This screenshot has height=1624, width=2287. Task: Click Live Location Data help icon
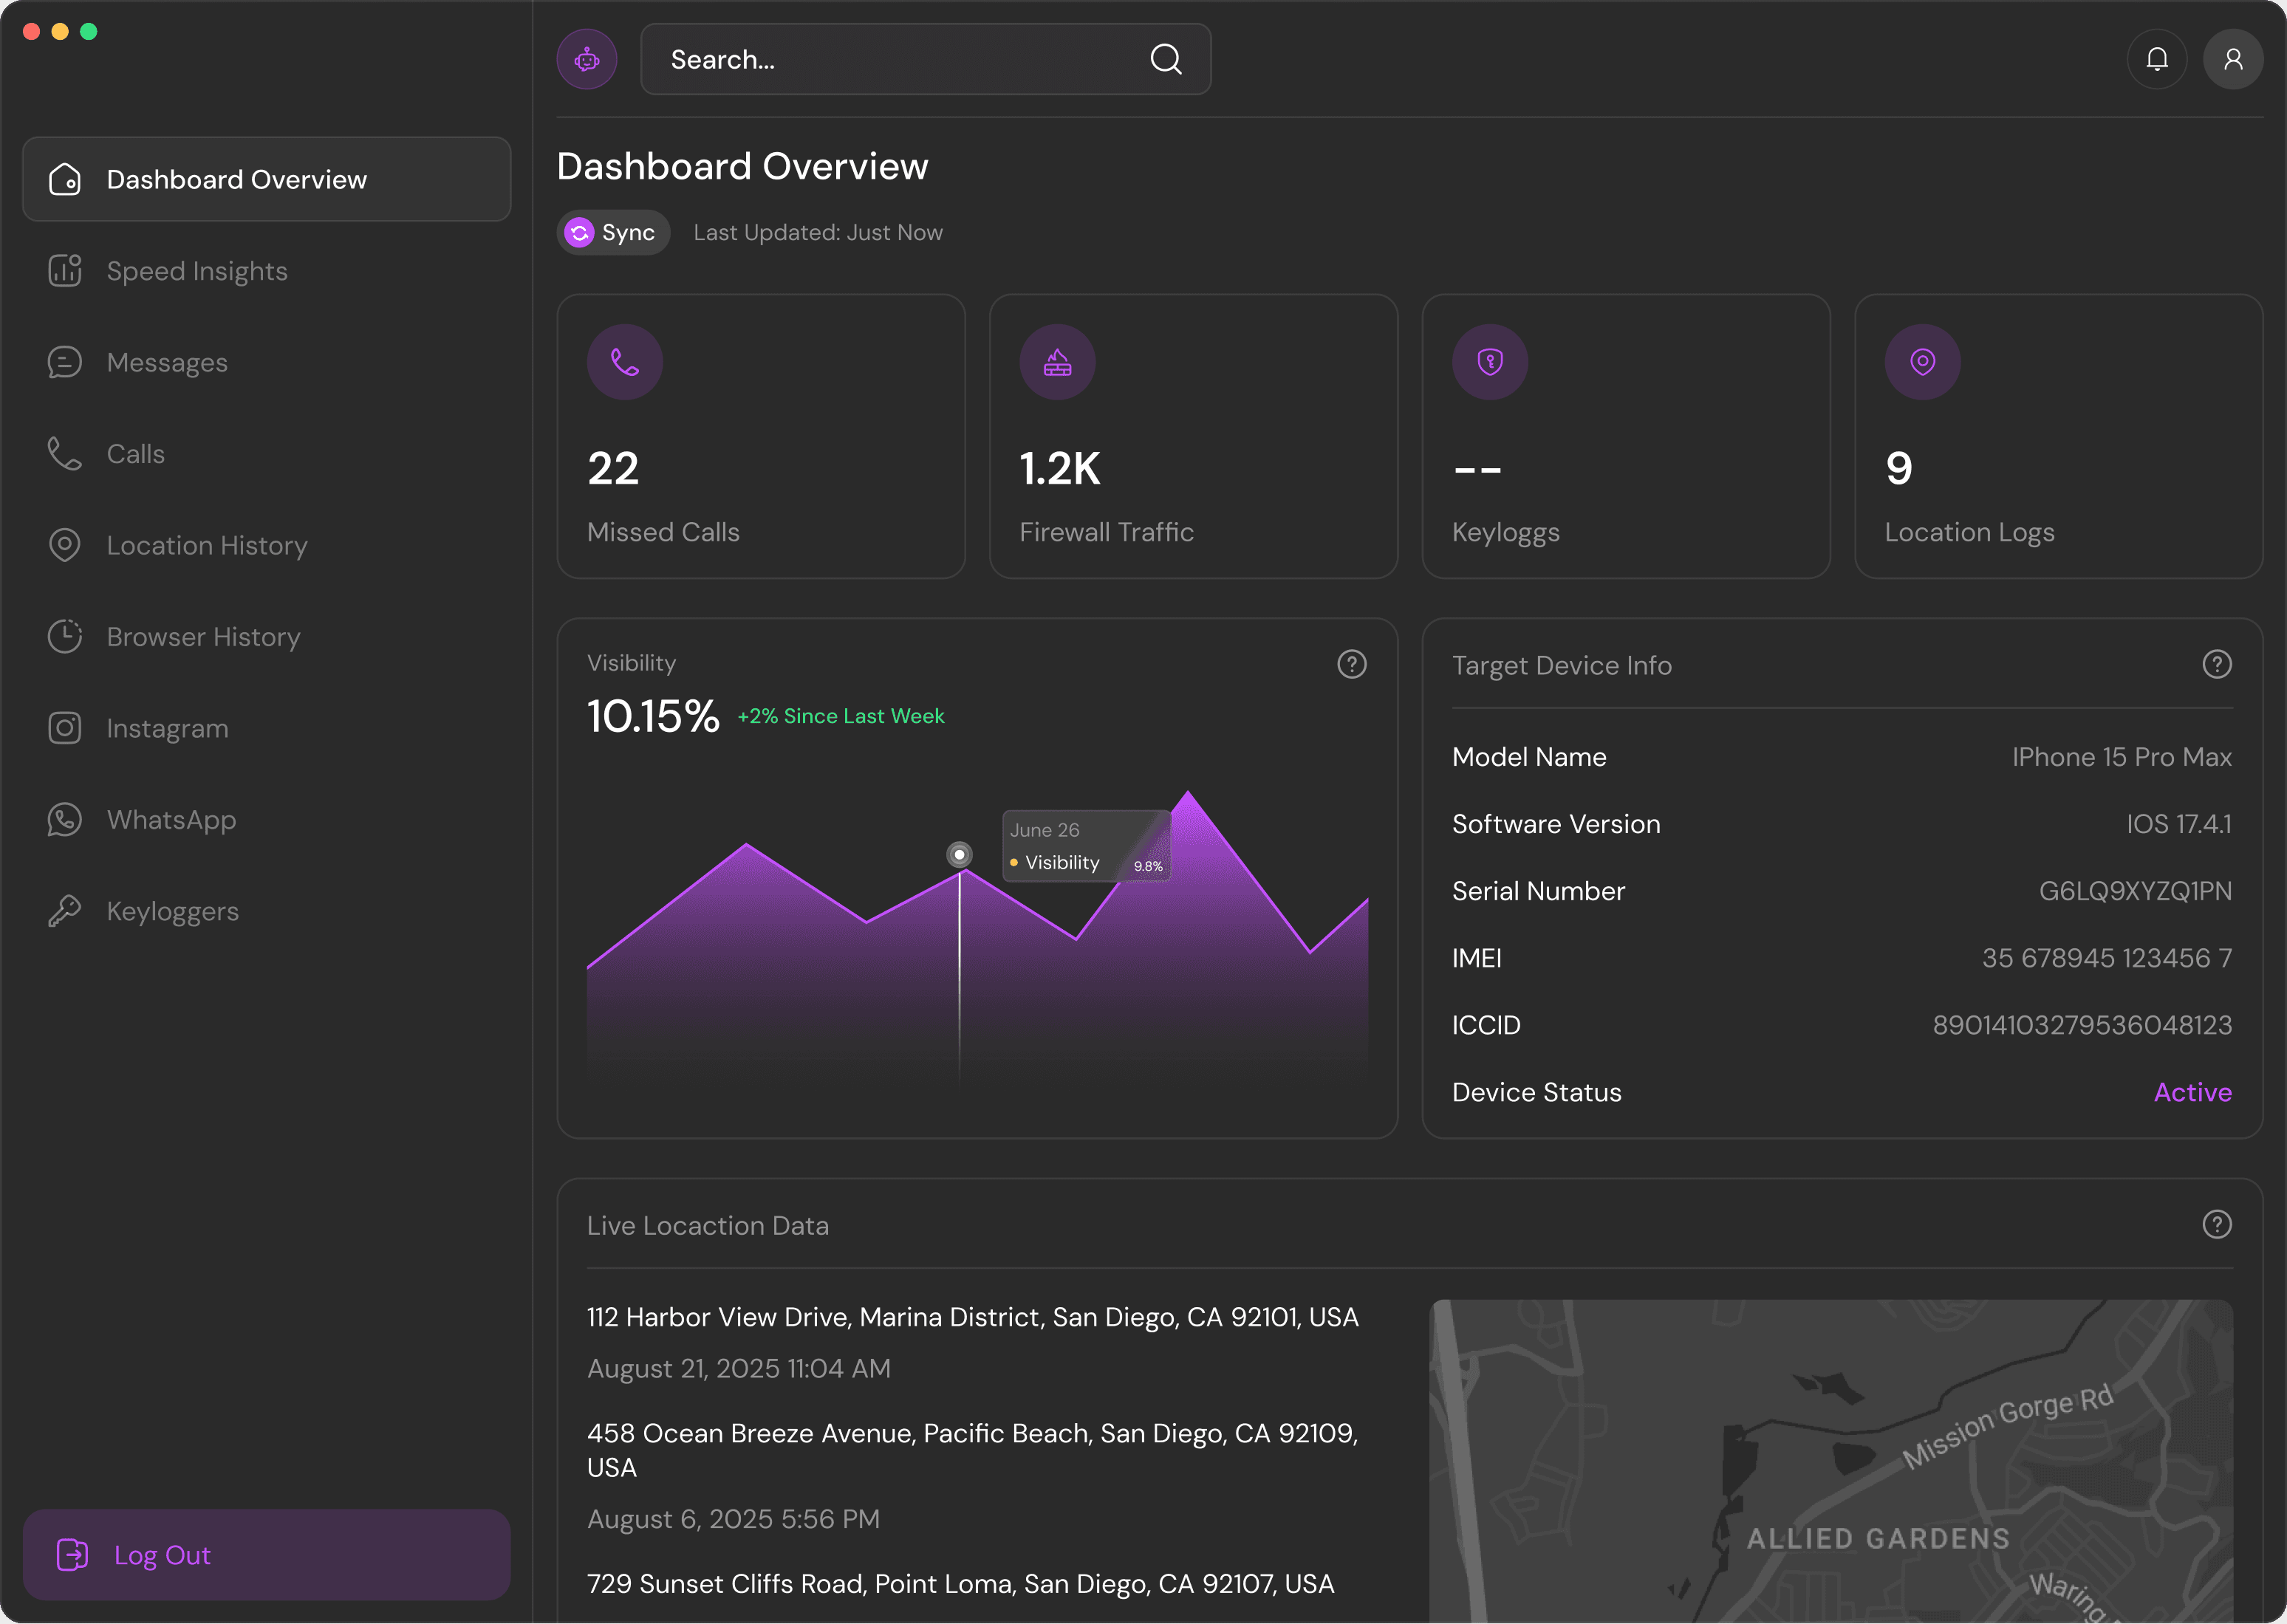coord(2216,1224)
